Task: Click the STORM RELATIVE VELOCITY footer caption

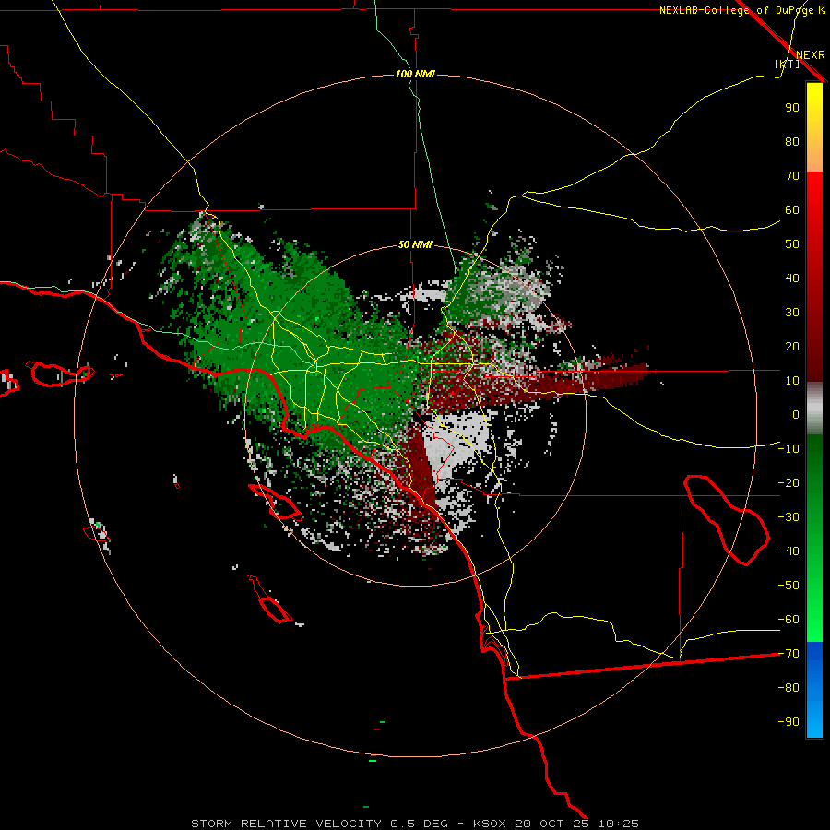Action: click(x=415, y=824)
